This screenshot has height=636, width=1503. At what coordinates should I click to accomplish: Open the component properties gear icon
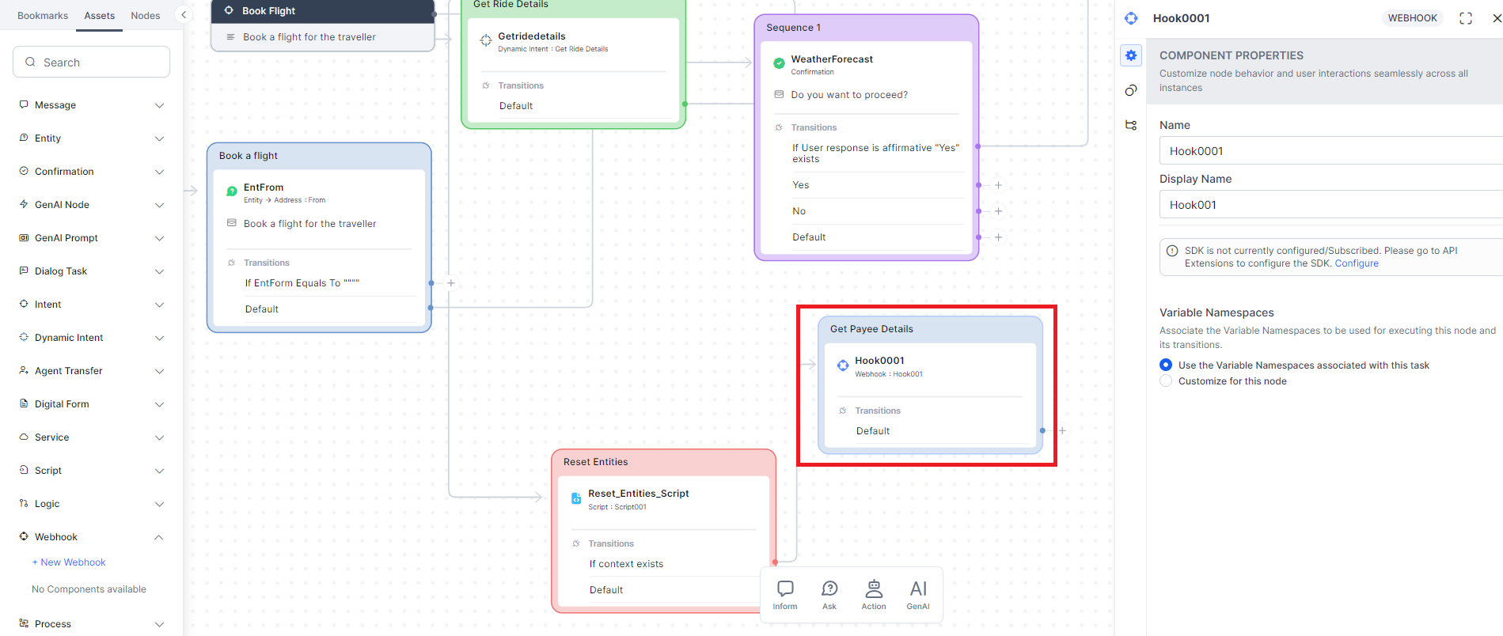click(1131, 55)
